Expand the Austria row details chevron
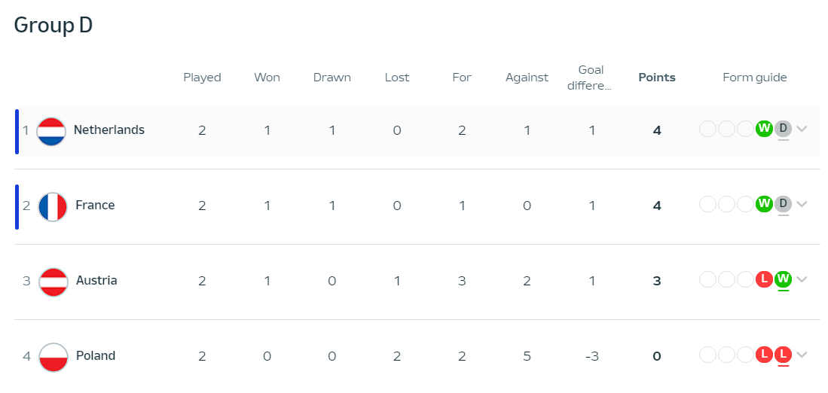The width and height of the screenshot is (828, 393). pyautogui.click(x=802, y=279)
